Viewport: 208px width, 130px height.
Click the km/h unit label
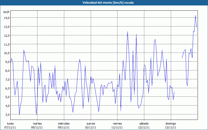6,12
